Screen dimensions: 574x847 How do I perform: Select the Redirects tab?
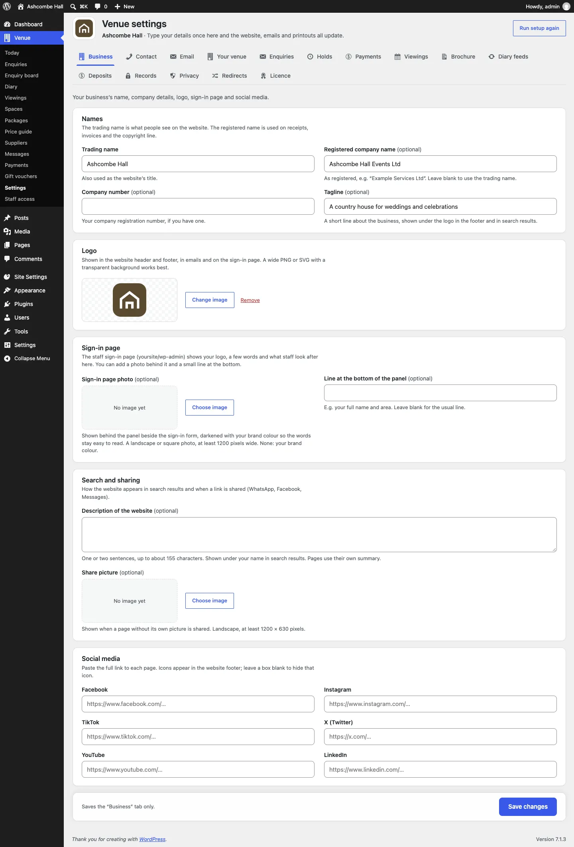[x=229, y=76]
